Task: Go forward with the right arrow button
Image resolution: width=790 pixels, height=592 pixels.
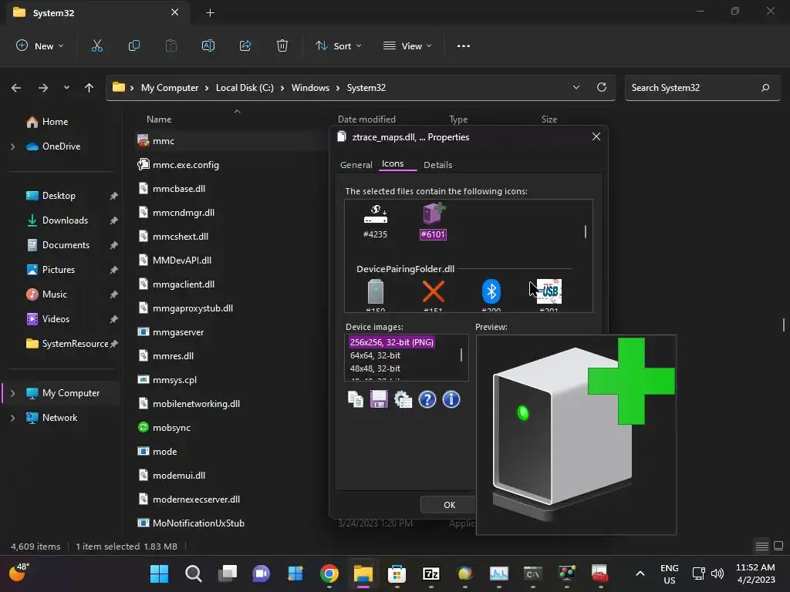Action: coord(43,88)
